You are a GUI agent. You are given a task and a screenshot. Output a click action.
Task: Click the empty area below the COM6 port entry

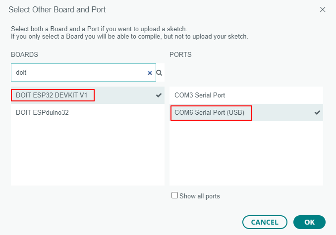(x=246, y=153)
